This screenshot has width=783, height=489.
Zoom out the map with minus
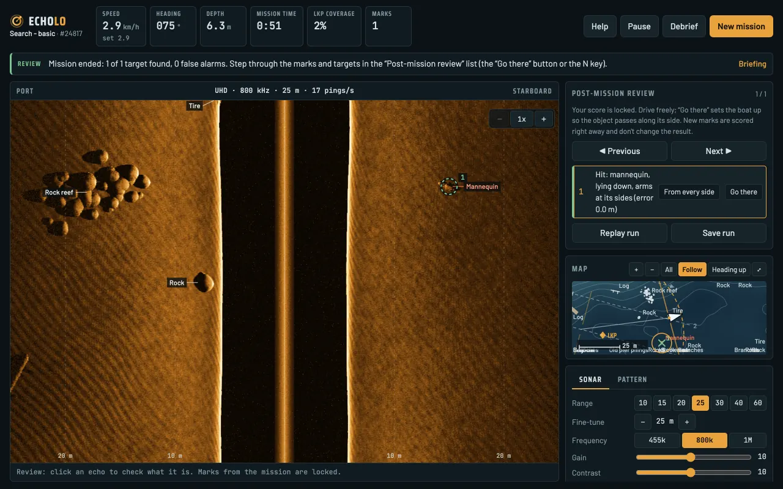pyautogui.click(x=651, y=270)
